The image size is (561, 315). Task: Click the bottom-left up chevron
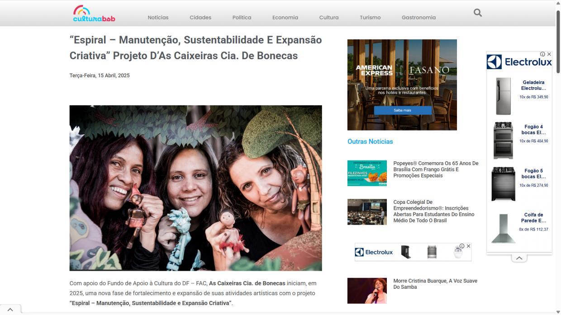10,310
